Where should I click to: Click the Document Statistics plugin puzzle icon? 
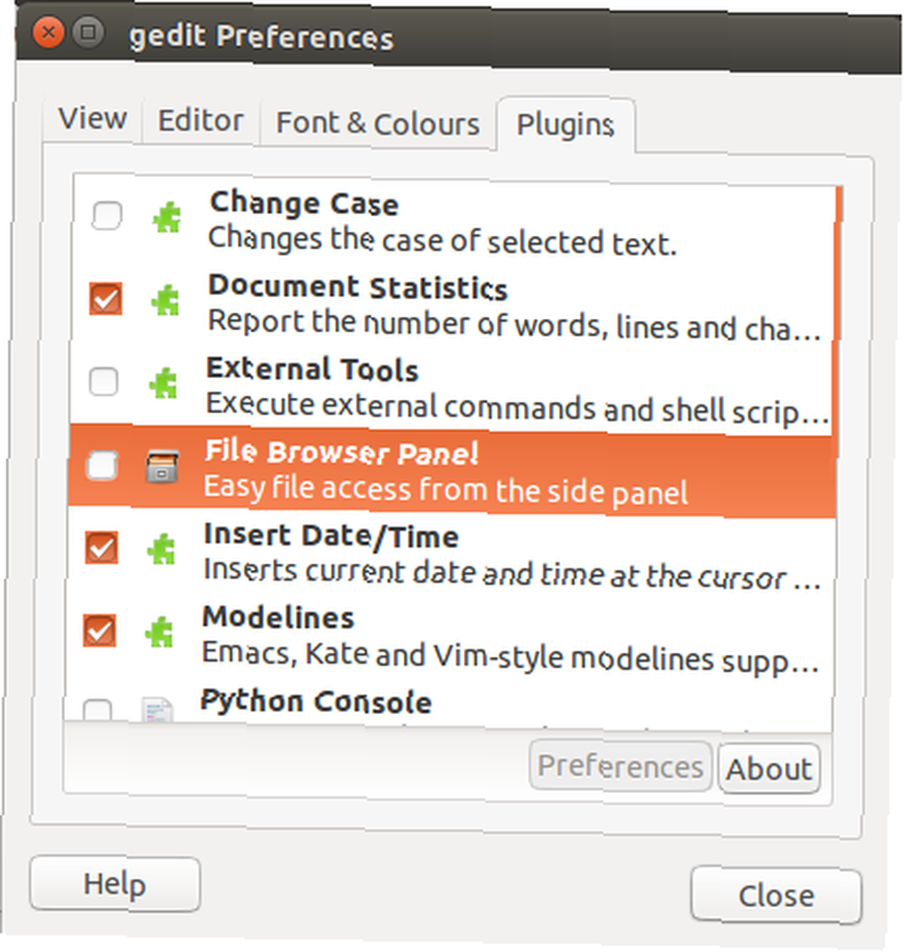(165, 301)
